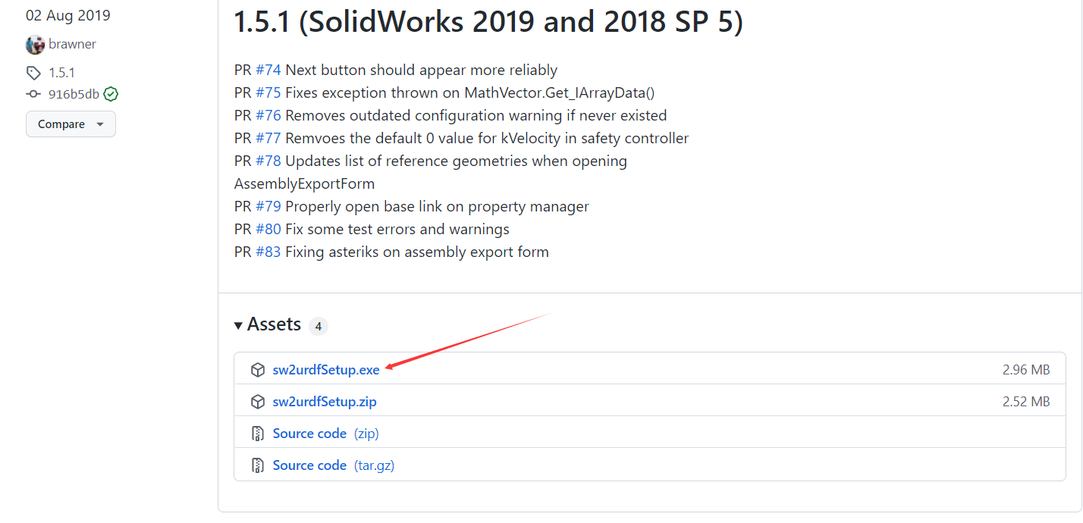The height and width of the screenshot is (523, 1083).
Task: Click the file icon for Source code (tar.gz)
Action: [x=258, y=465]
